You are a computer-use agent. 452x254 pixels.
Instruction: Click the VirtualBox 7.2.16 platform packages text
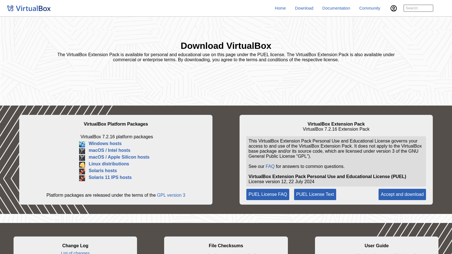click(x=117, y=137)
